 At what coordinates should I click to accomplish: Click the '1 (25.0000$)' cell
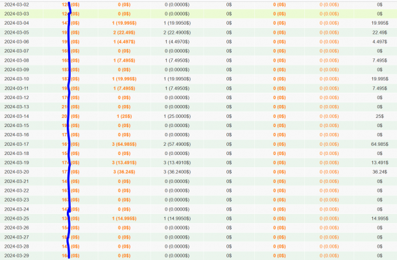pos(177,116)
